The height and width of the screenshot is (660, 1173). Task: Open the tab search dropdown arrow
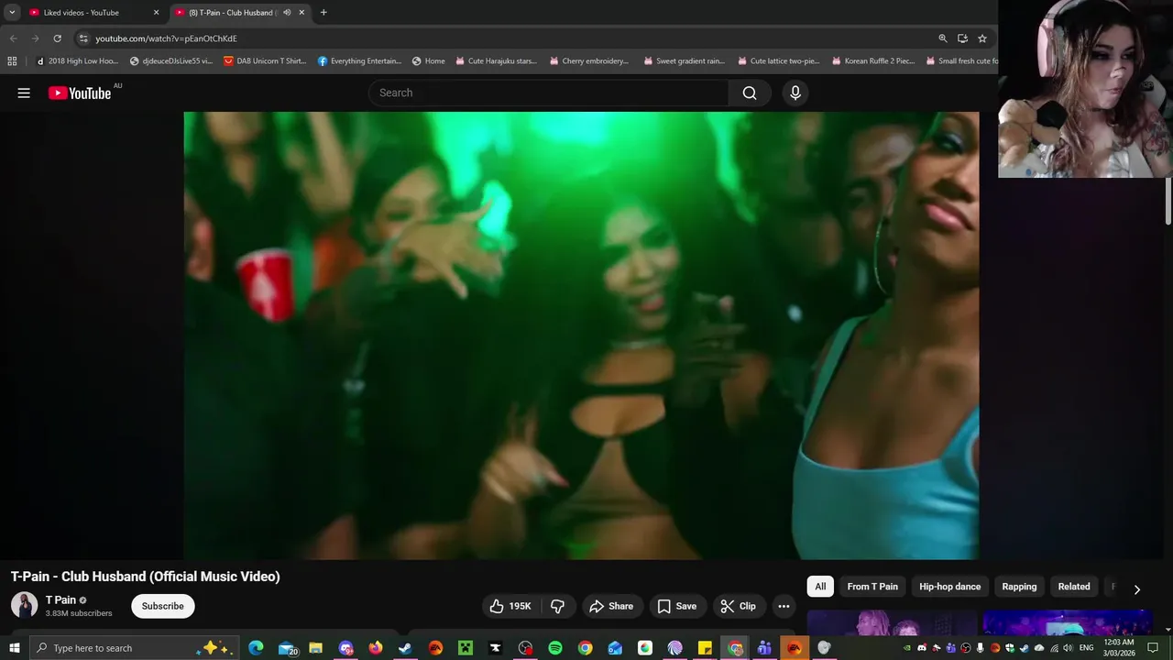point(12,13)
